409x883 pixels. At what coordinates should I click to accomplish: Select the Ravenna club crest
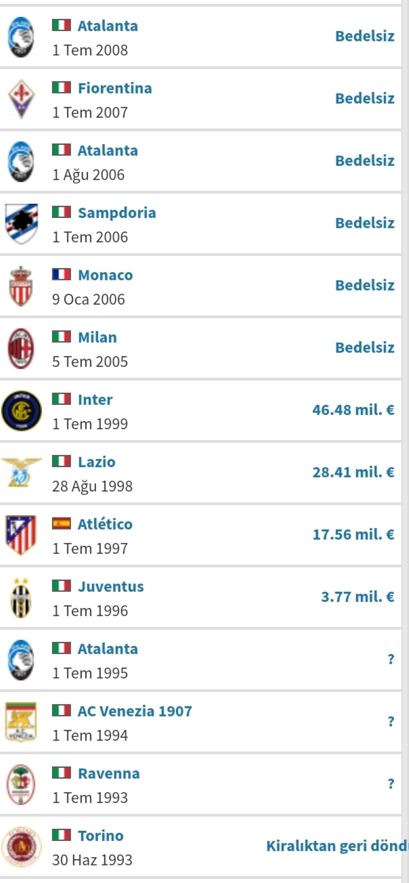pos(21,784)
